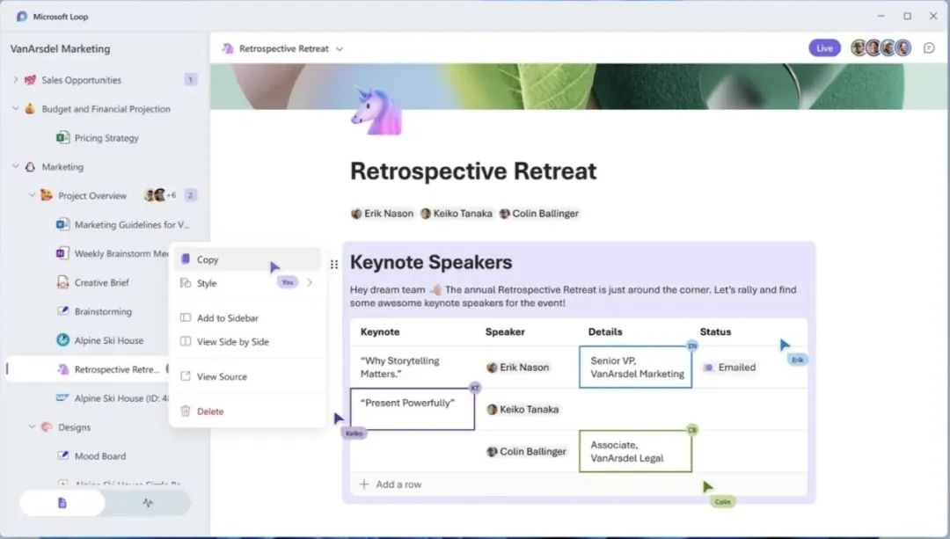Click Colin Ballinger mention under title

[539, 213]
